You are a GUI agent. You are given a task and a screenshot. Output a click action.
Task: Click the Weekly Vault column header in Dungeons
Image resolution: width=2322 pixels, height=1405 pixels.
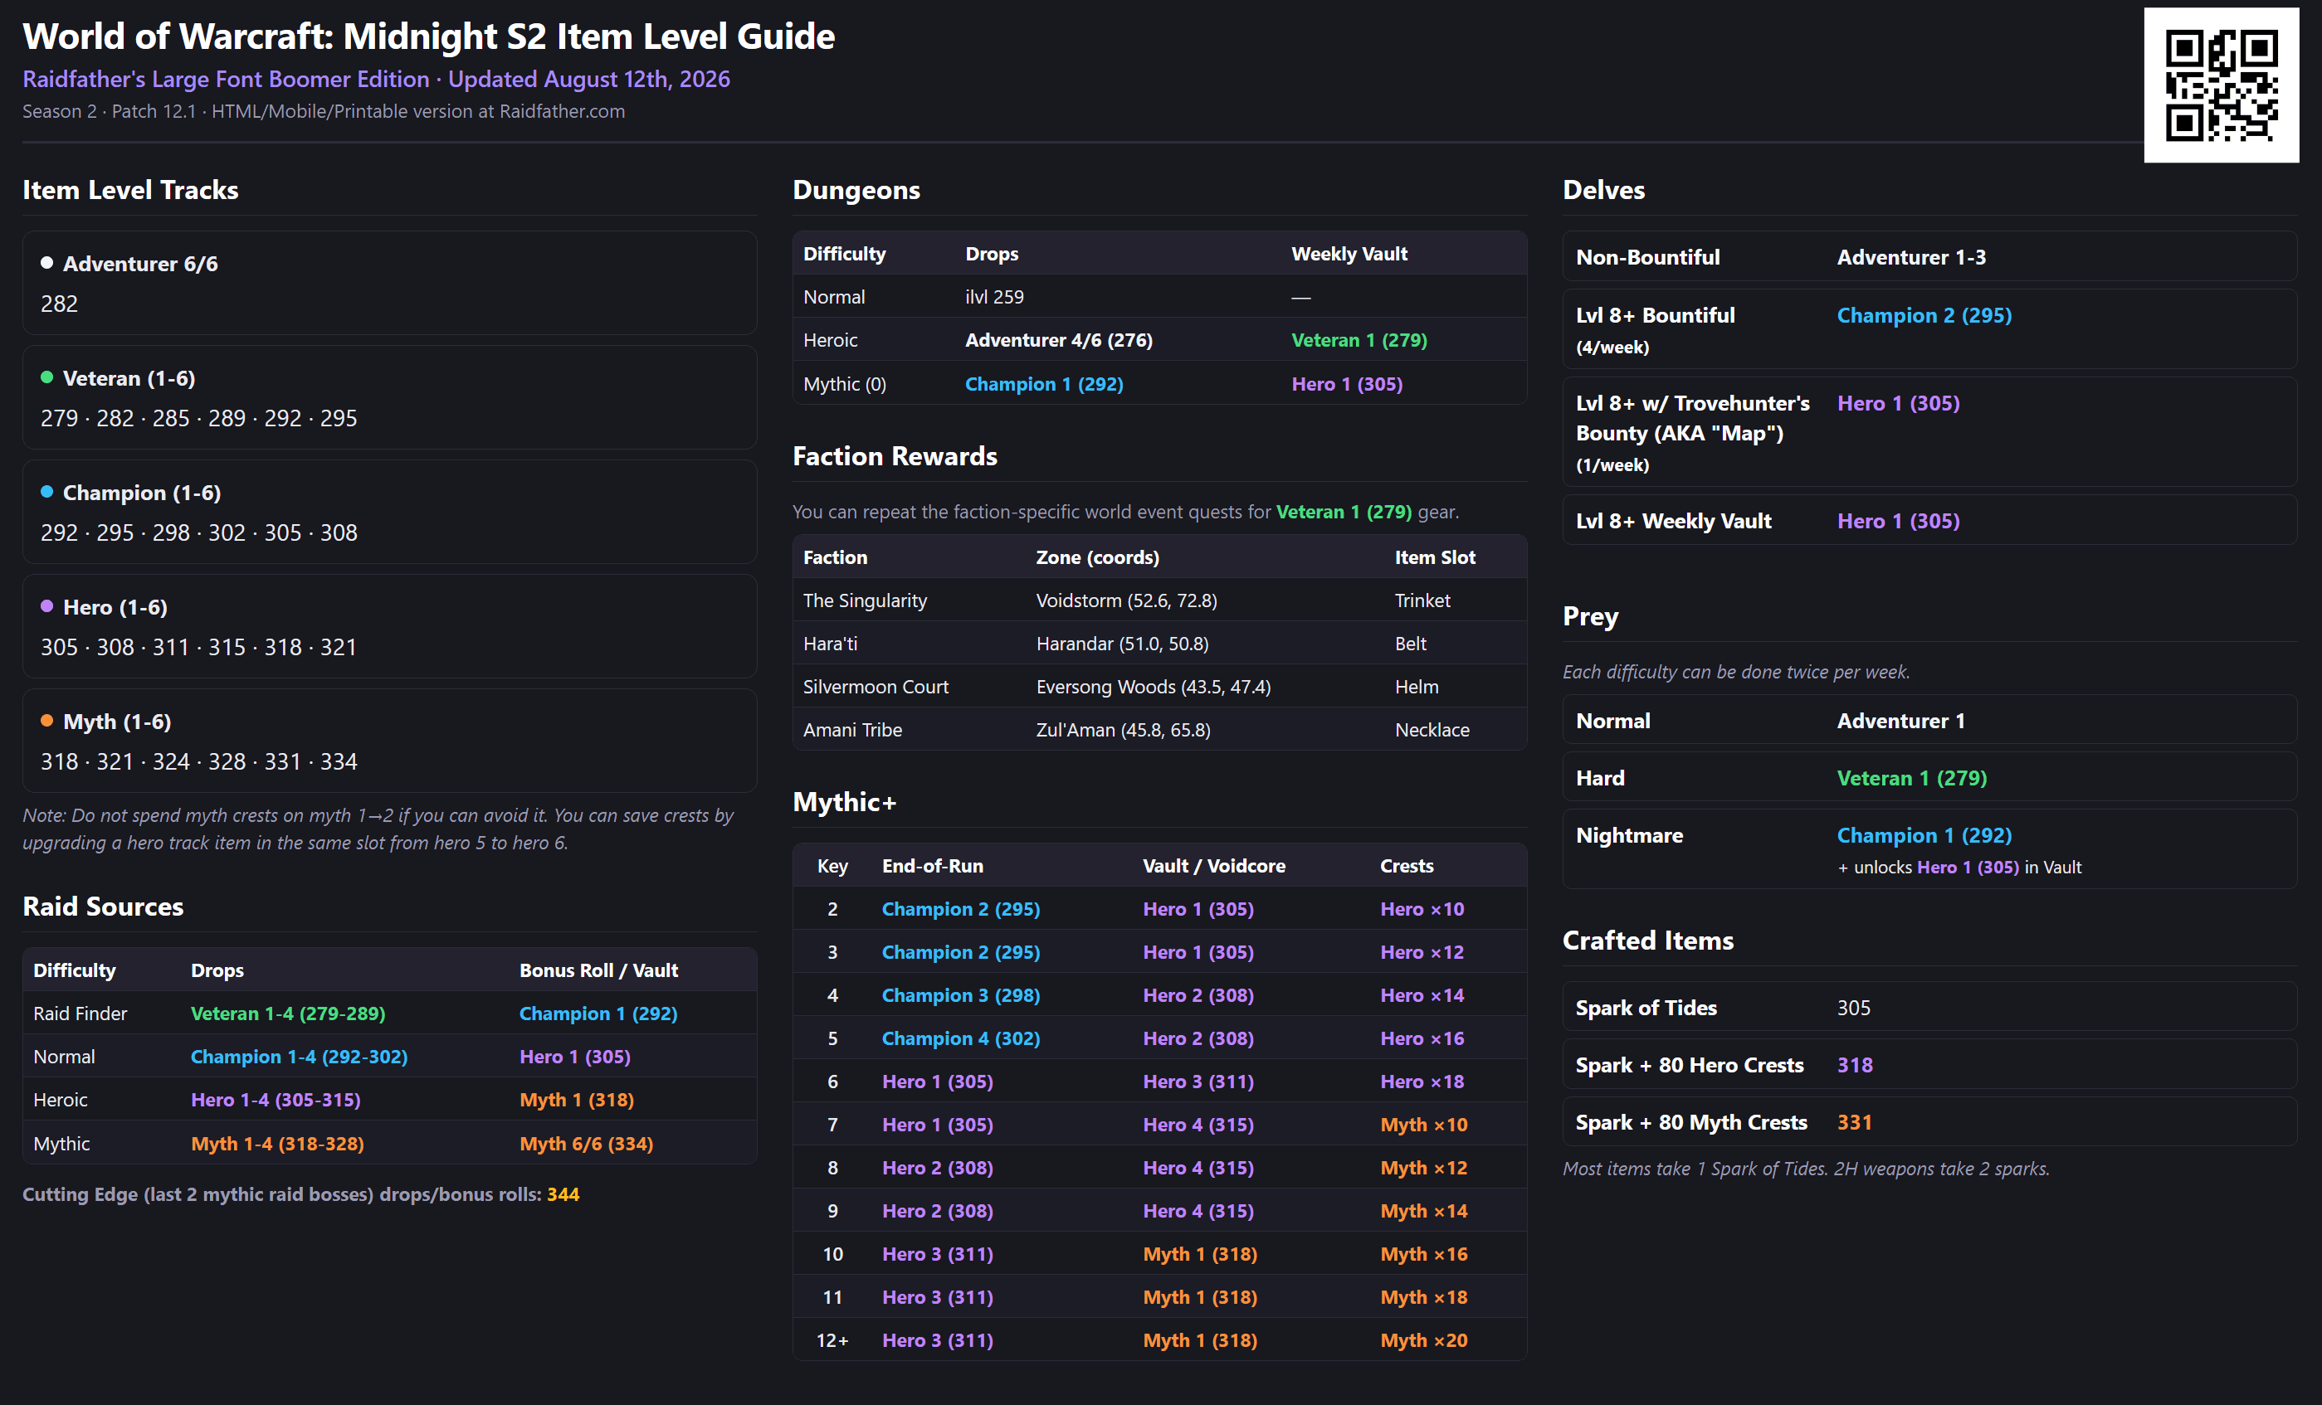pyautogui.click(x=1349, y=253)
